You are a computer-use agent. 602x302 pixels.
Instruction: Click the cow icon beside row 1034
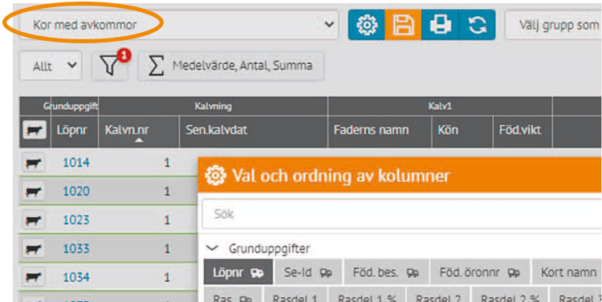[33, 277]
